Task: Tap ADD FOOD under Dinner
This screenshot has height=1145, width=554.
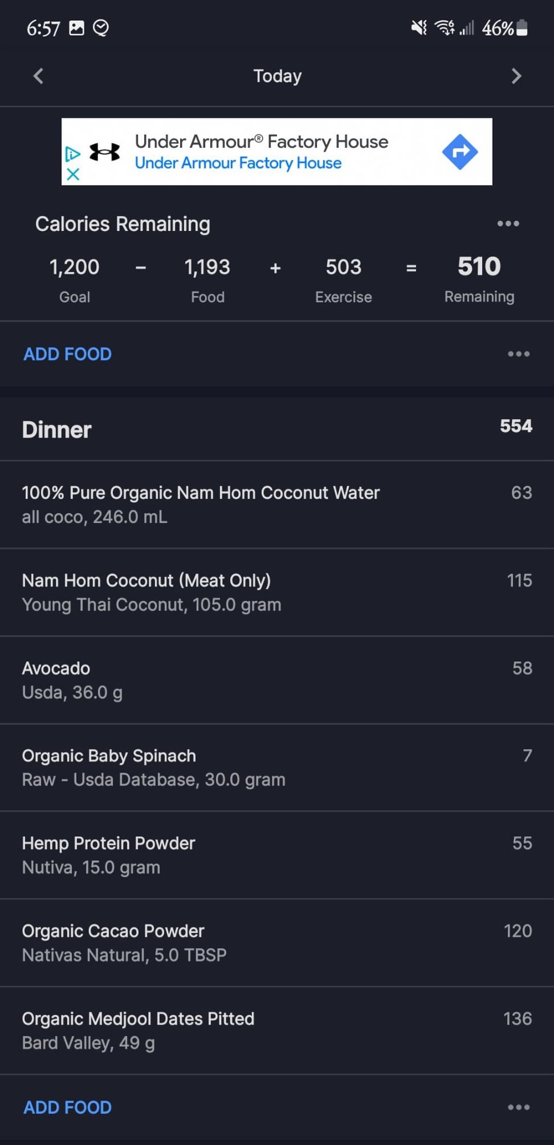Action: click(x=68, y=1107)
